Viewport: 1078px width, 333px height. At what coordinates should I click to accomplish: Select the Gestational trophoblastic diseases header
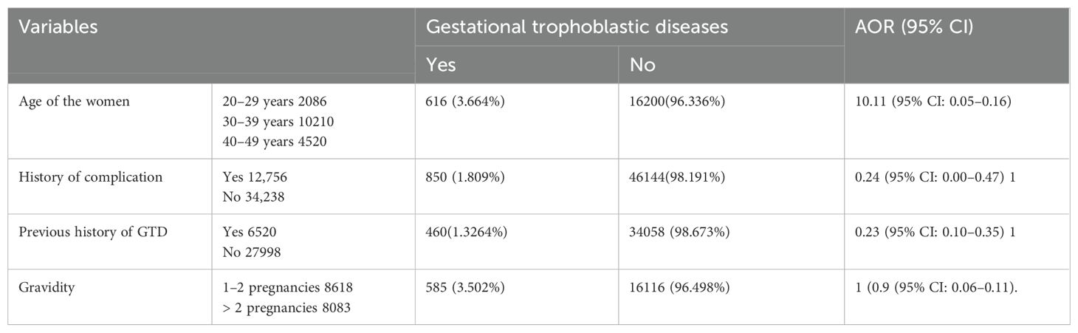pos(577,27)
